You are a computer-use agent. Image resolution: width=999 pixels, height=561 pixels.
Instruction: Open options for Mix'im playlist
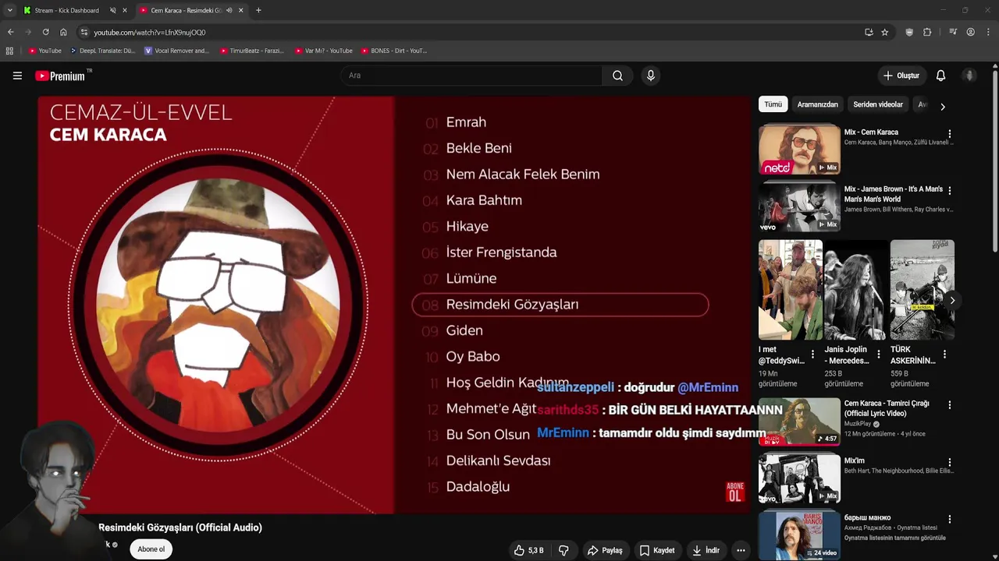(949, 463)
